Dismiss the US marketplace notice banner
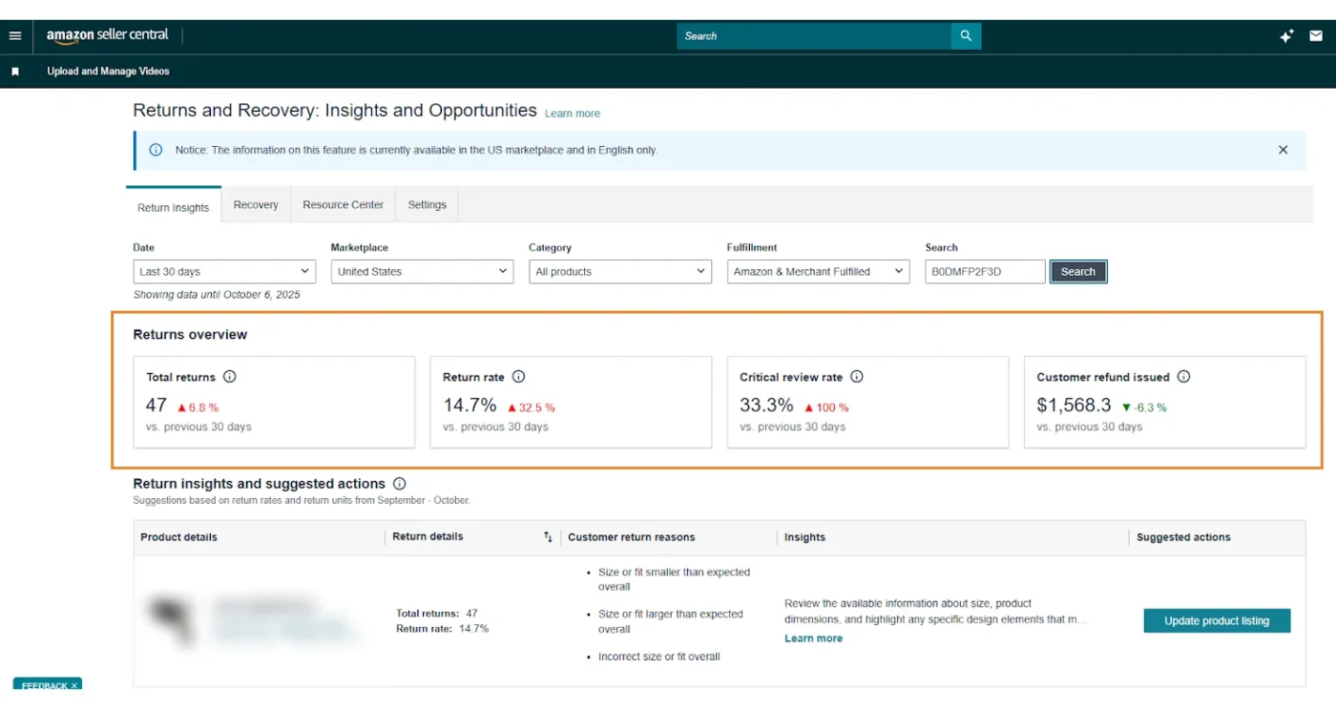The image size is (1336, 709). (1283, 150)
